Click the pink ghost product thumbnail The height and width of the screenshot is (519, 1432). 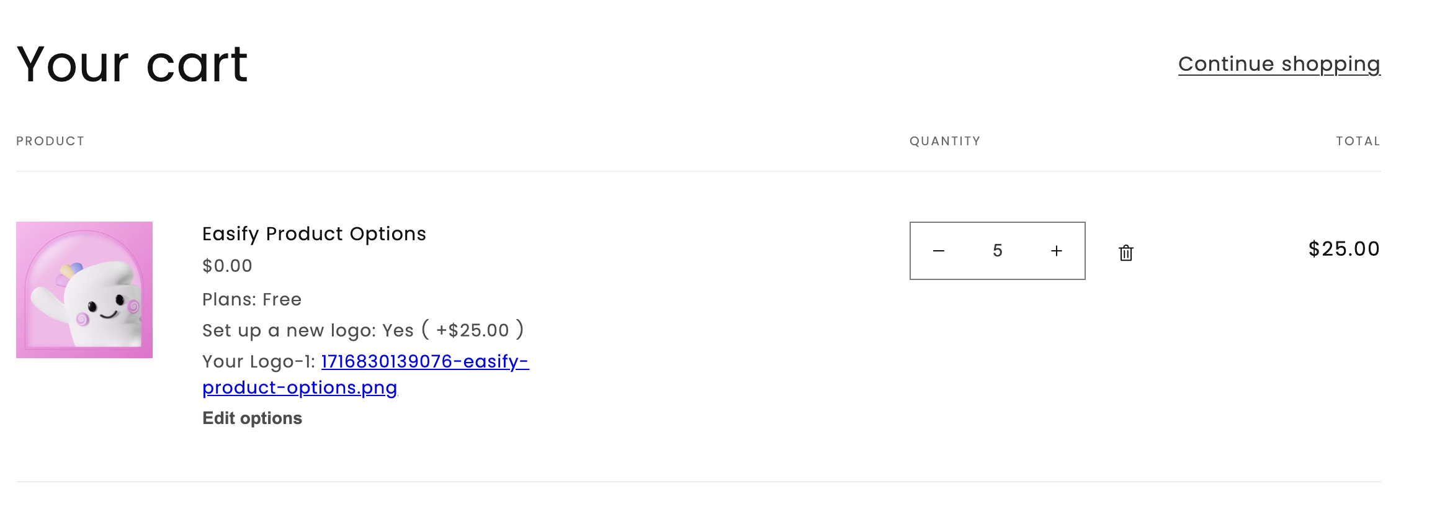tap(84, 290)
